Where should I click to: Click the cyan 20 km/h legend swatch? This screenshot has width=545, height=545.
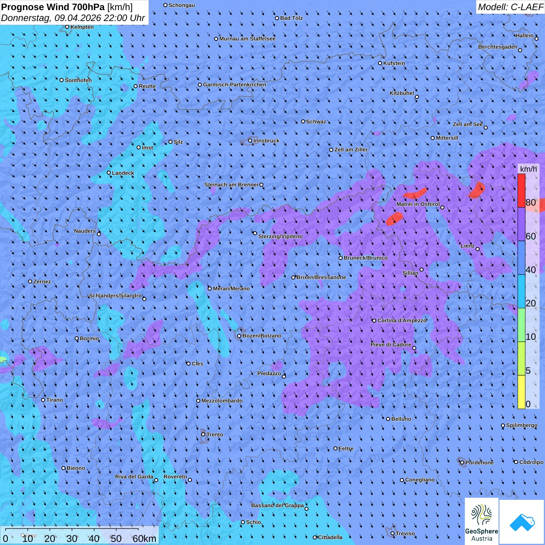point(521,292)
